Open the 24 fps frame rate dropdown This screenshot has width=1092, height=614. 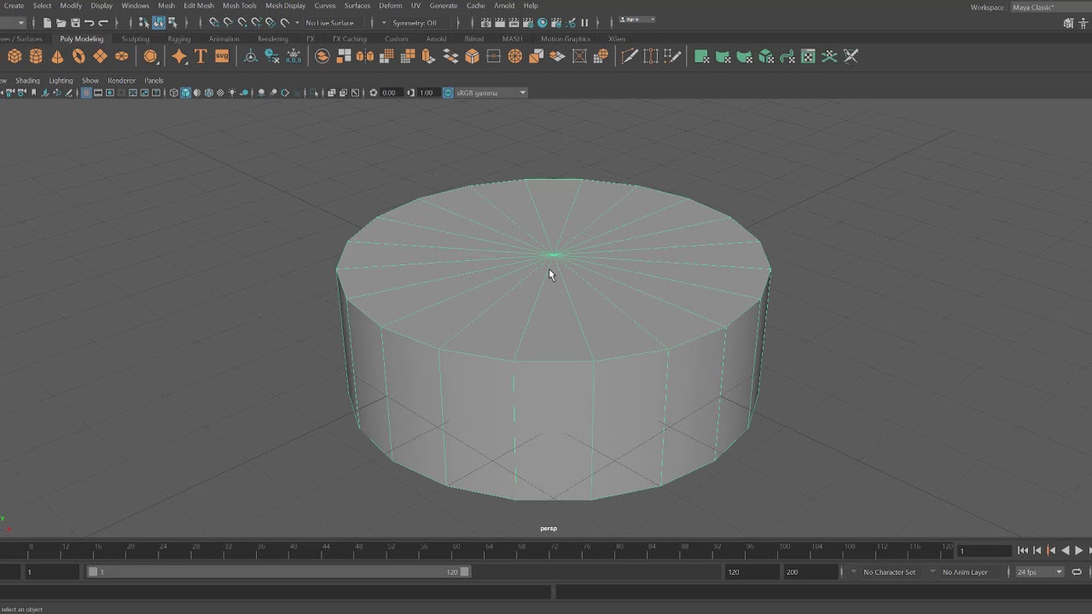point(1040,572)
